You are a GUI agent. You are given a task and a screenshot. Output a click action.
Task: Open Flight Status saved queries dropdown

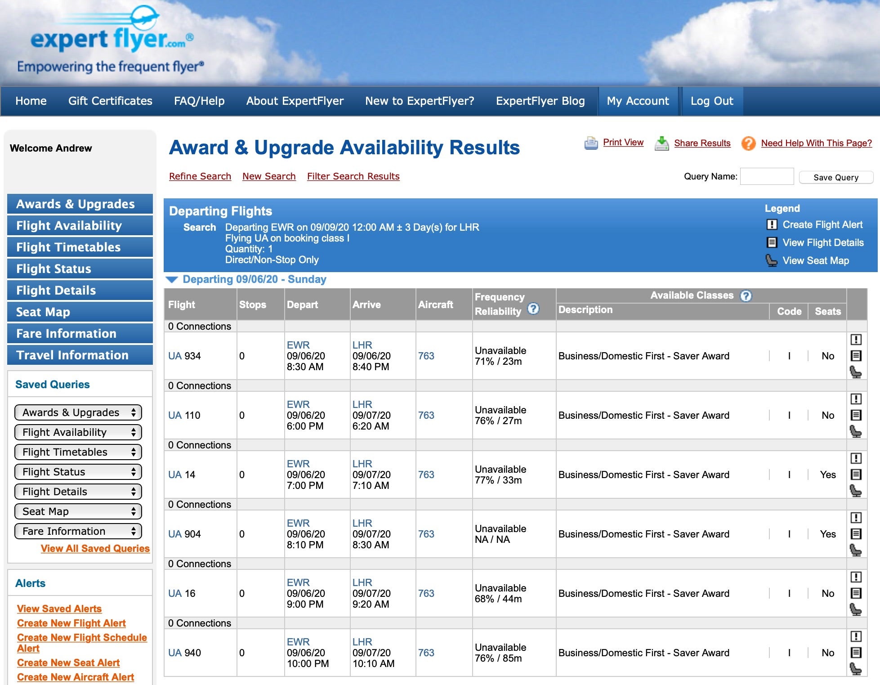(78, 472)
